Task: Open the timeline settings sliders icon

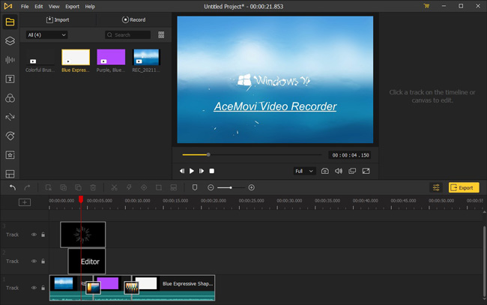Action: [436, 187]
